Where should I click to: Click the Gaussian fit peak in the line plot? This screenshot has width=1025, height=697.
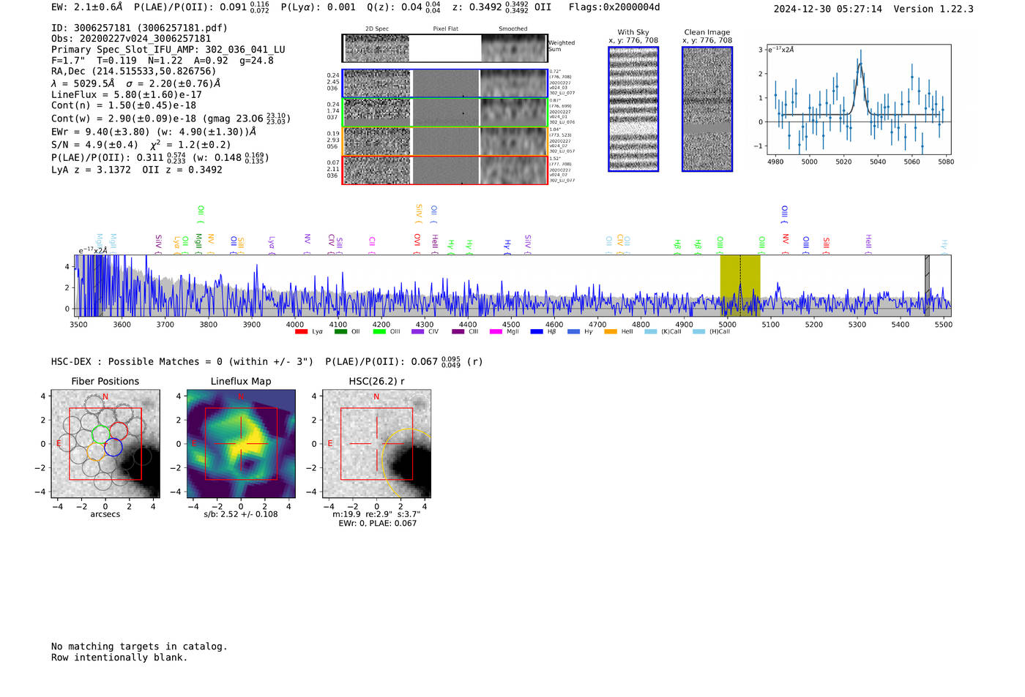[x=860, y=64]
